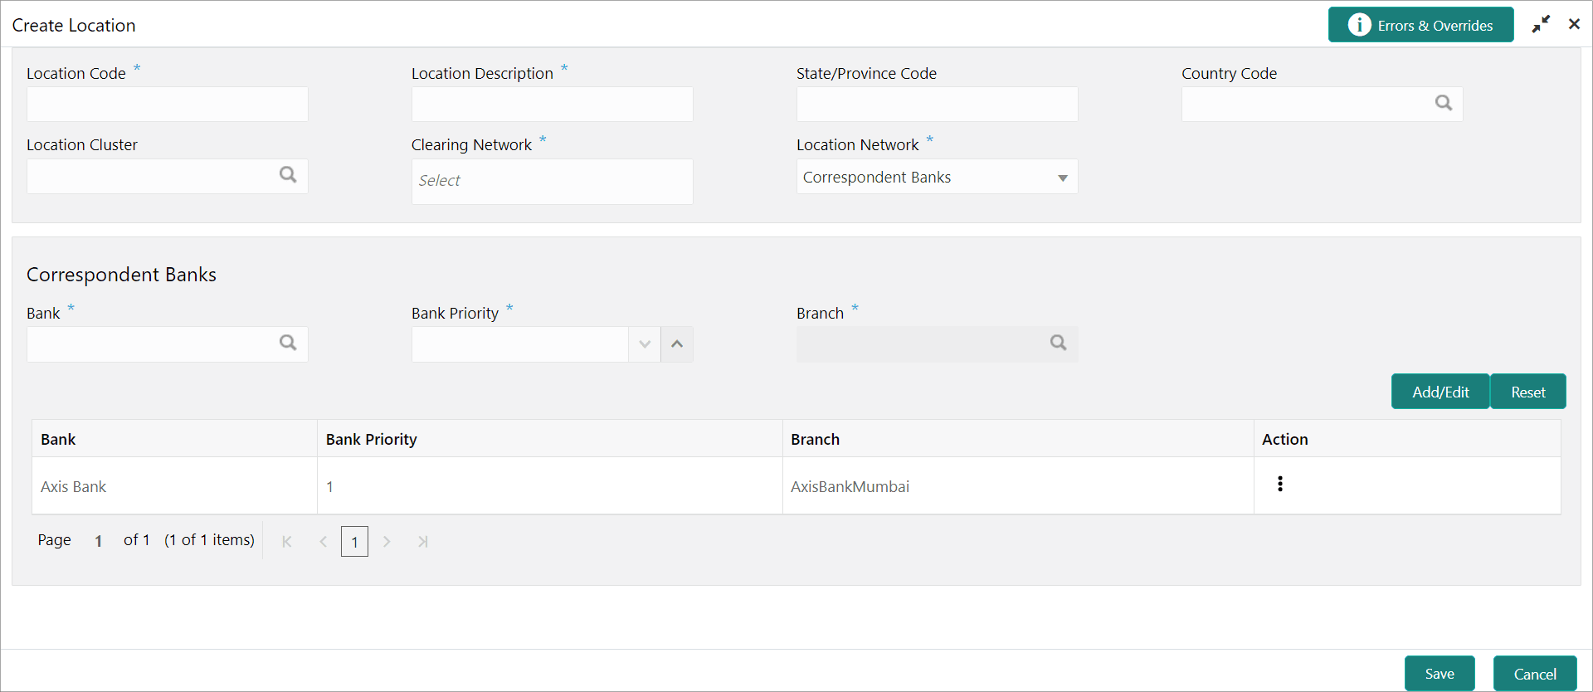
Task: Open Location Cluster search lookup
Action: click(x=288, y=174)
